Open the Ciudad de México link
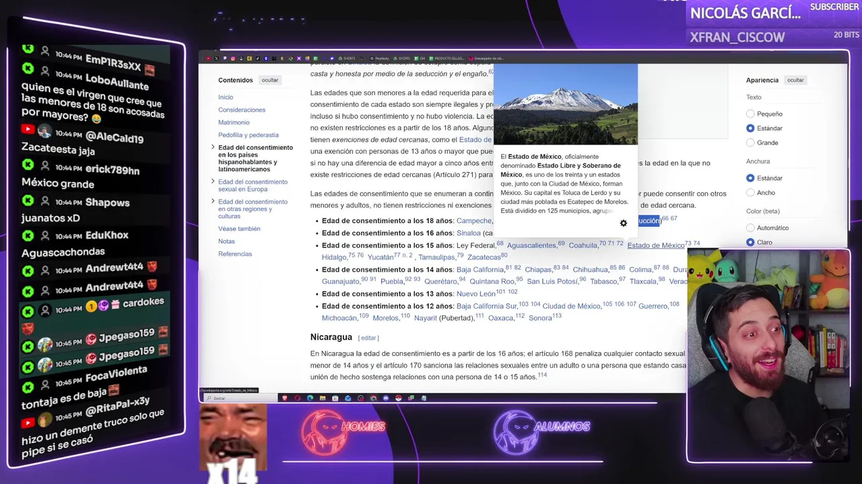This screenshot has width=862, height=484. coord(571,306)
